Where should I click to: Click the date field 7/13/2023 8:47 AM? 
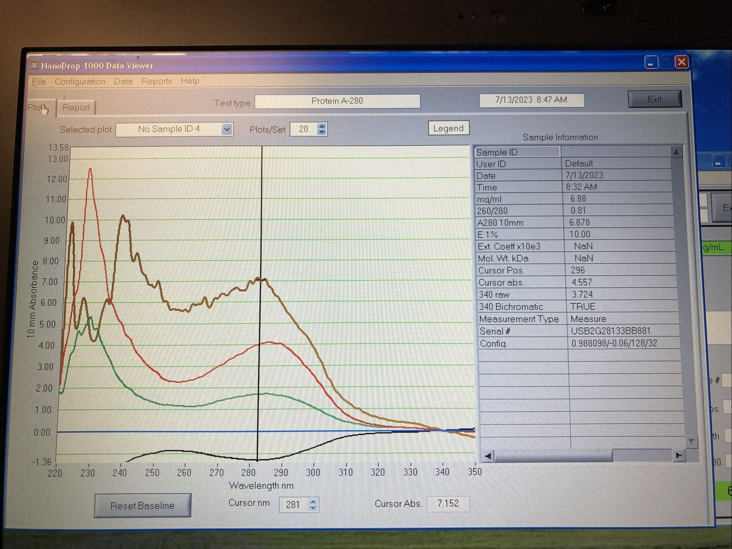tap(531, 100)
